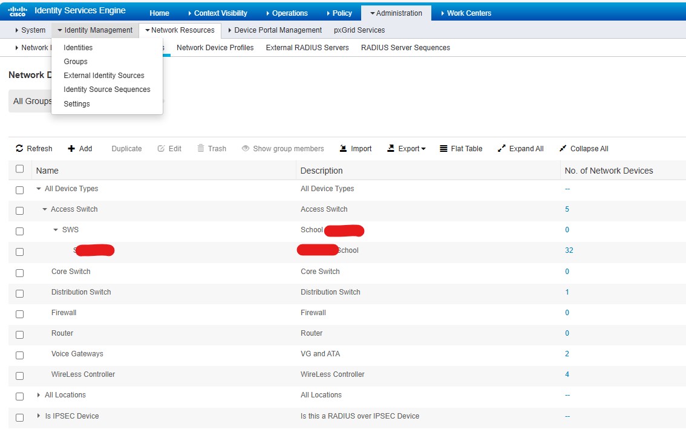The image size is (686, 444).
Task: Open the Context Visibility menu
Action: point(217,13)
